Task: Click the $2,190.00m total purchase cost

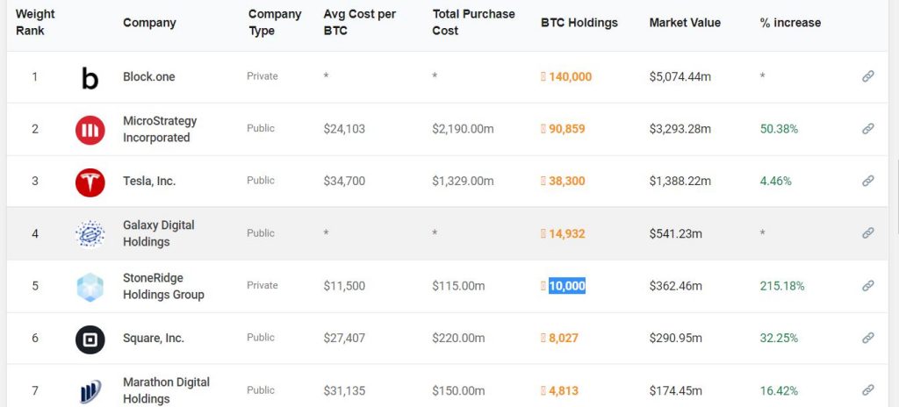Action: tap(463, 129)
